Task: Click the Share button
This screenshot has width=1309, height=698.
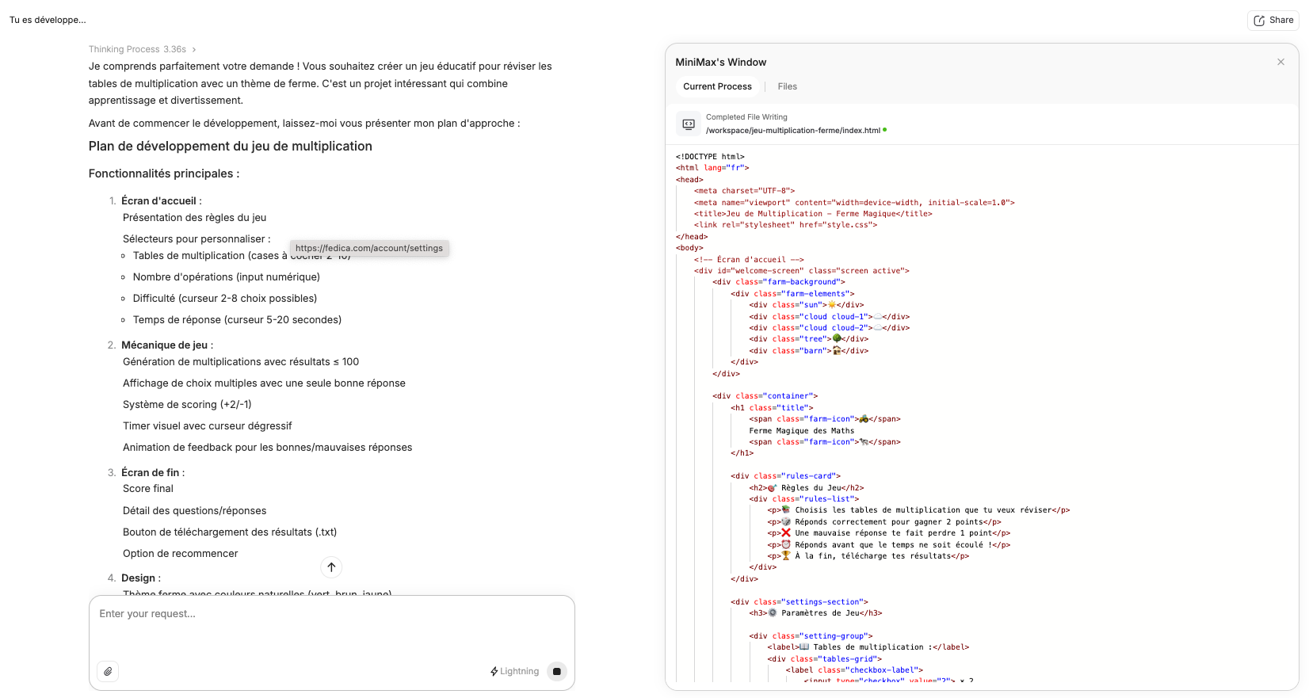Action: (x=1273, y=21)
